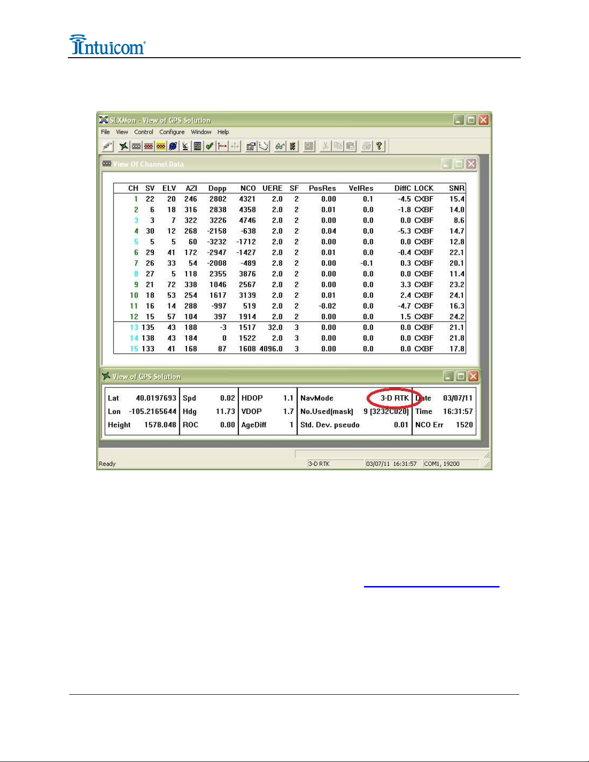Image resolution: width=589 pixels, height=762 pixels.
Task: Click the properties sheet toolbar icon
Action: (x=251, y=146)
